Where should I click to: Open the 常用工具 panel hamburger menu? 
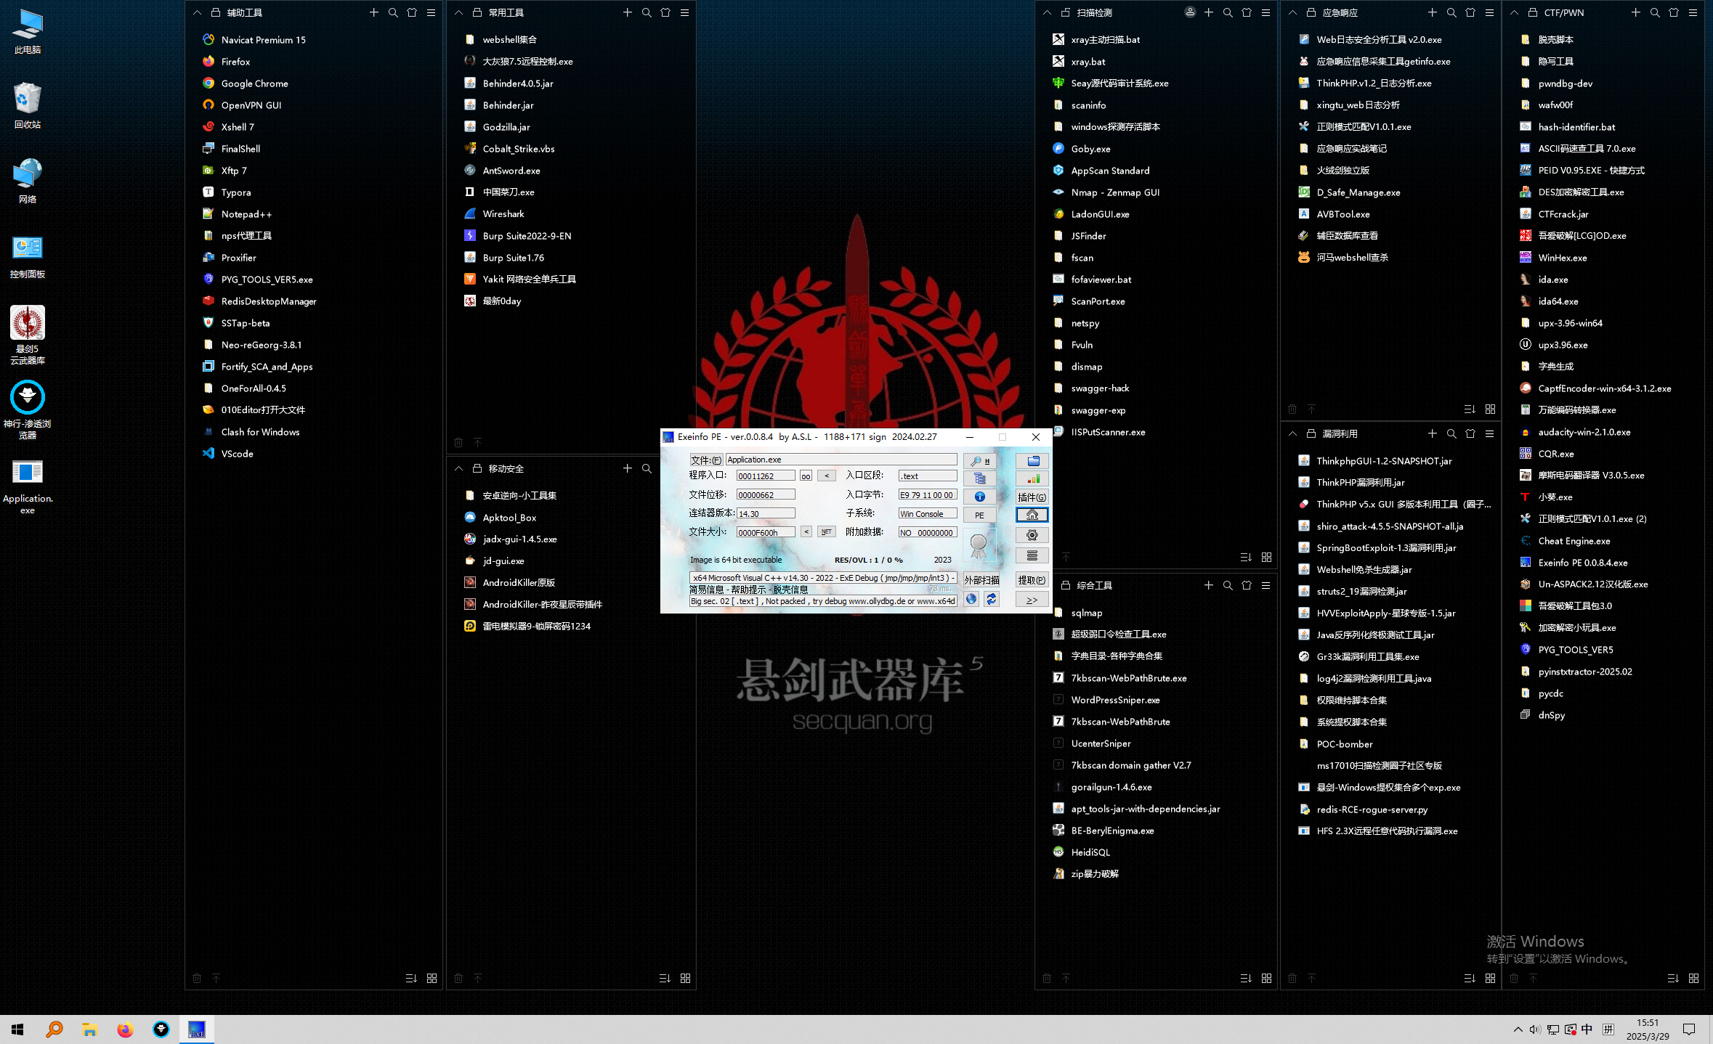click(684, 12)
